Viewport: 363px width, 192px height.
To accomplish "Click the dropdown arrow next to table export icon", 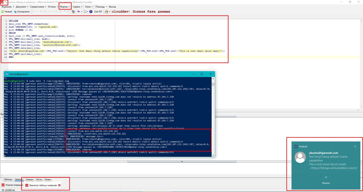I will (x=109, y=12).
